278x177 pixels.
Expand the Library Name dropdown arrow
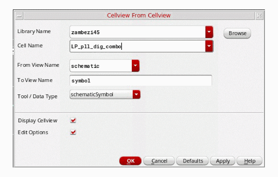pyautogui.click(x=209, y=32)
